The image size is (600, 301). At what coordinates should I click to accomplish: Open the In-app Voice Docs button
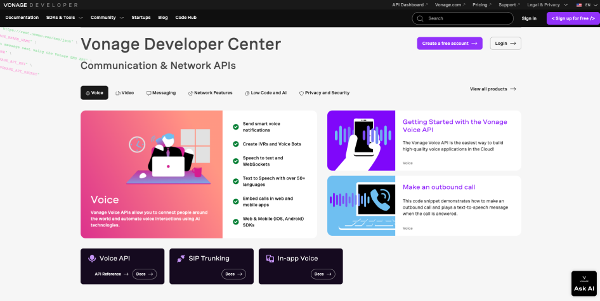(323, 274)
